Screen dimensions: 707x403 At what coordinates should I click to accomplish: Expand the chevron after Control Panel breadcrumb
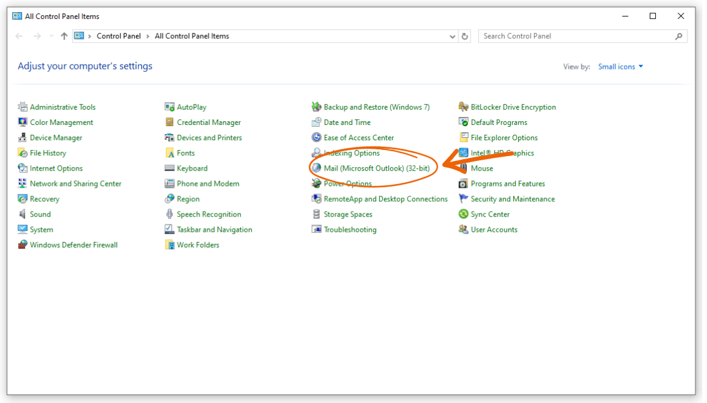pyautogui.click(x=148, y=36)
